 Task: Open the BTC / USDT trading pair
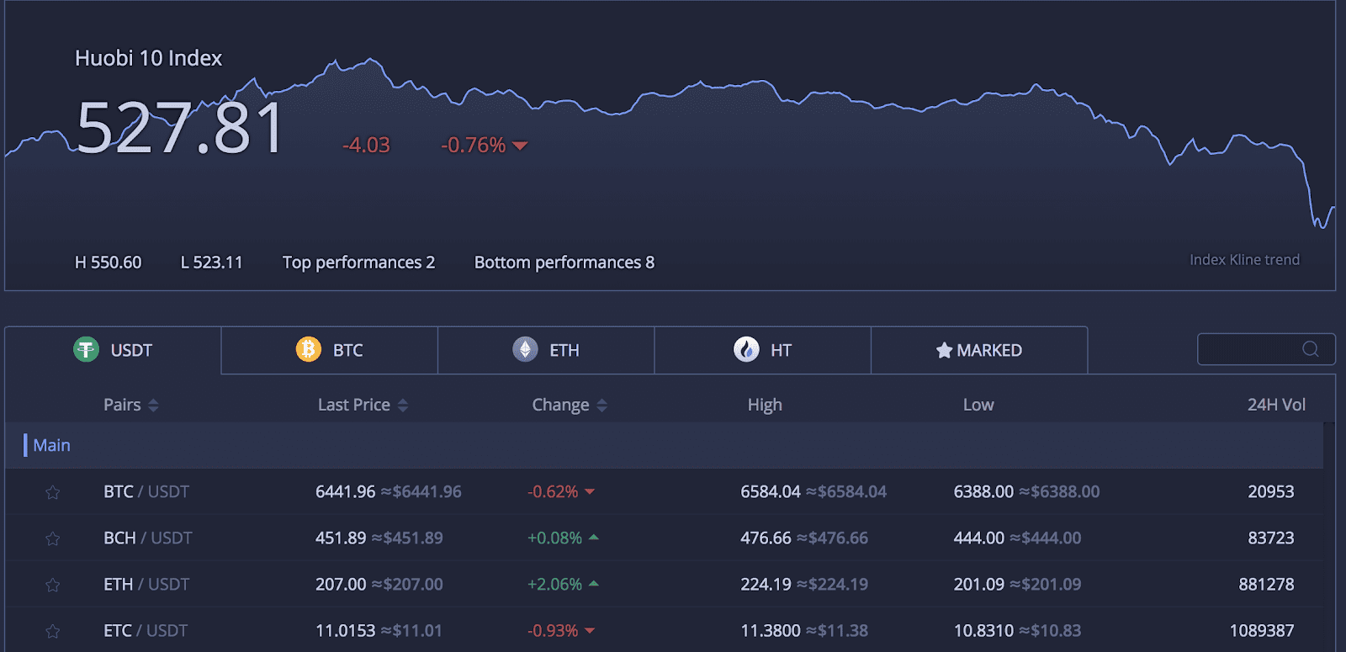[146, 491]
